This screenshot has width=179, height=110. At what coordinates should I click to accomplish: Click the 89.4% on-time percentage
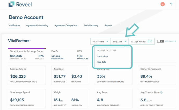pos(146,76)
